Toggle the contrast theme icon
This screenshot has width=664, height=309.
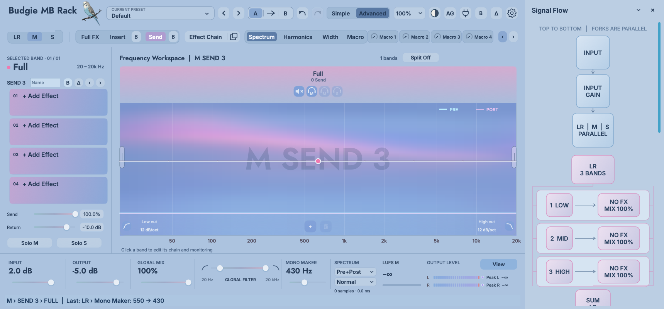[435, 13]
